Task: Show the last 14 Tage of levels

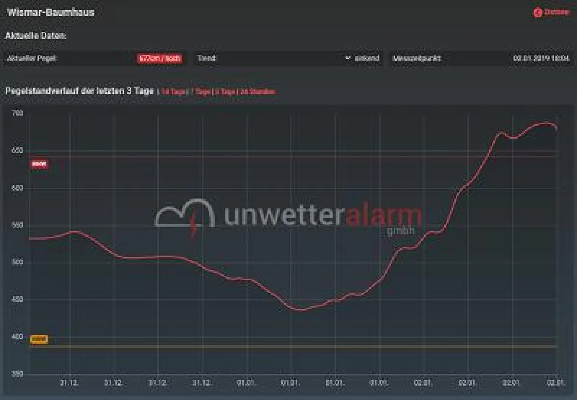Action: [x=173, y=91]
